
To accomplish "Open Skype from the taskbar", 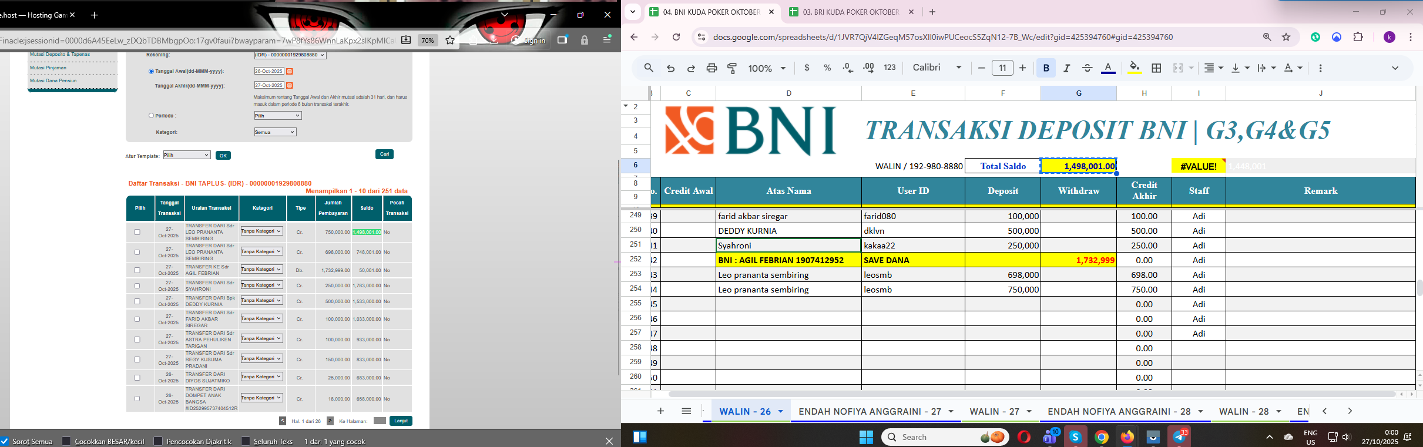I will (x=1075, y=437).
